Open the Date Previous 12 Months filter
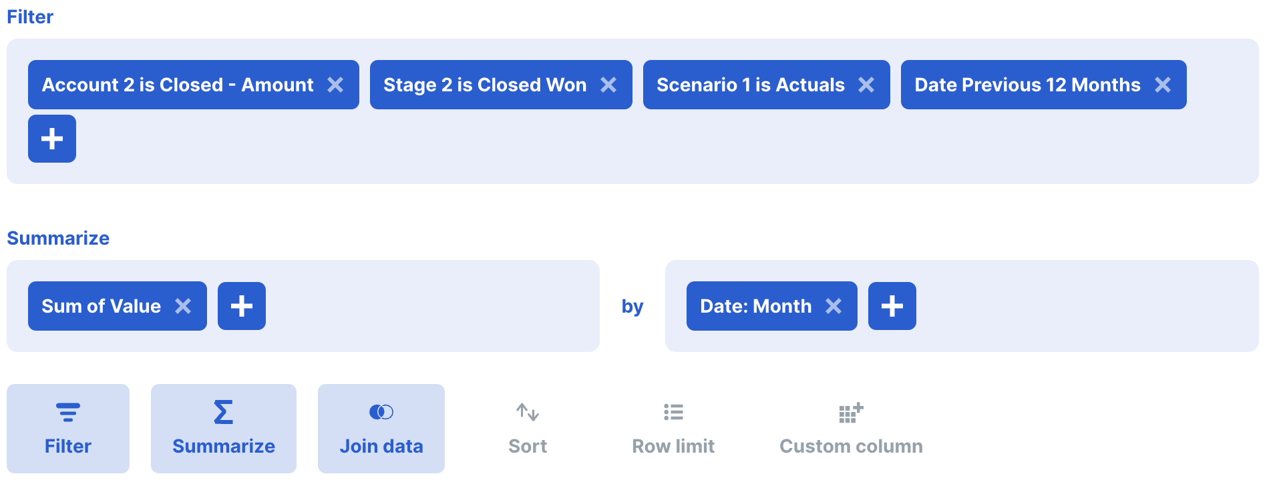This screenshot has height=496, width=1285. 1027,85
